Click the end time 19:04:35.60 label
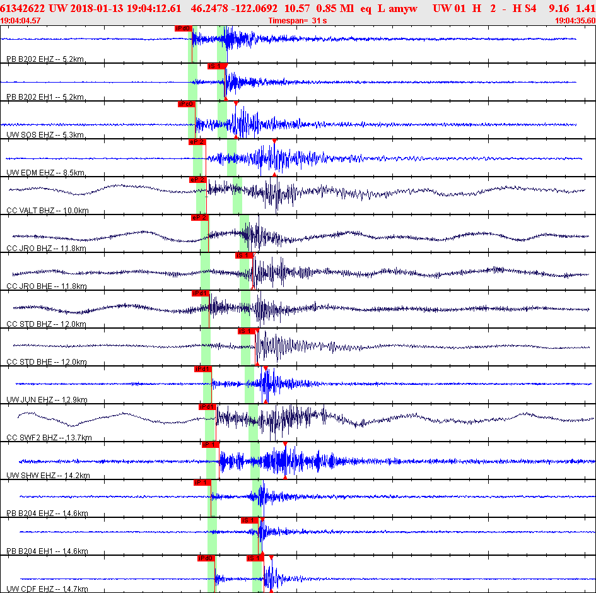The height and width of the screenshot is (593, 596). tap(575, 21)
